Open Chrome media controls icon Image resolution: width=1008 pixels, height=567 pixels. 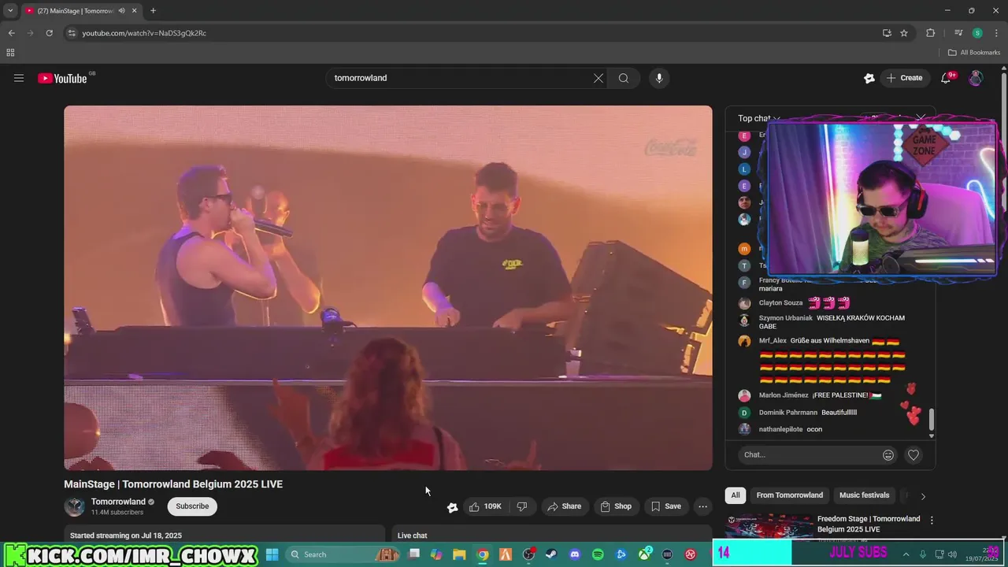pyautogui.click(x=958, y=33)
